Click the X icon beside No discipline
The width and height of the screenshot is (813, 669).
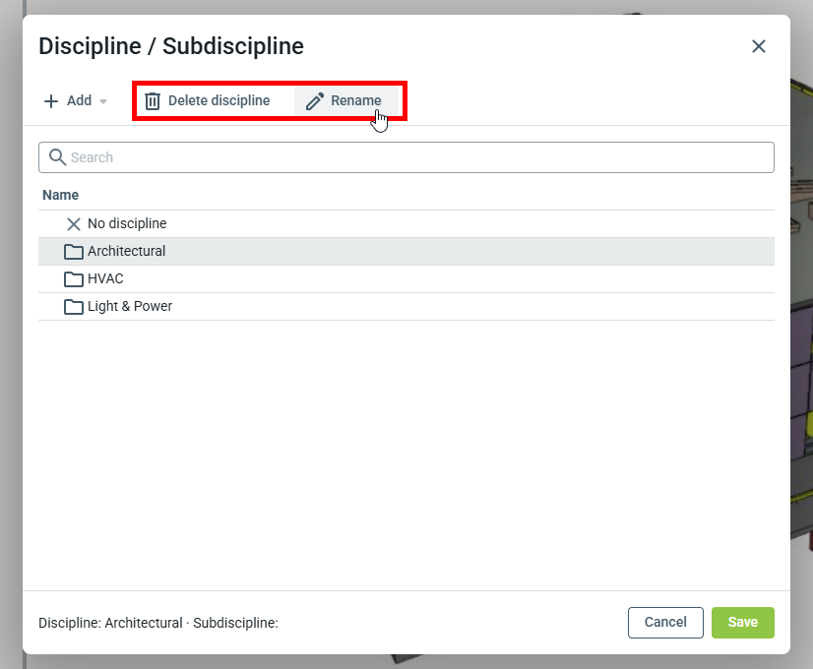pos(73,224)
